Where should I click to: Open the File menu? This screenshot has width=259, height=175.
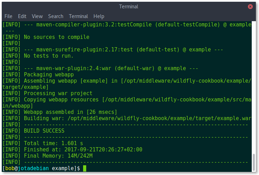pyautogui.click(x=8, y=16)
